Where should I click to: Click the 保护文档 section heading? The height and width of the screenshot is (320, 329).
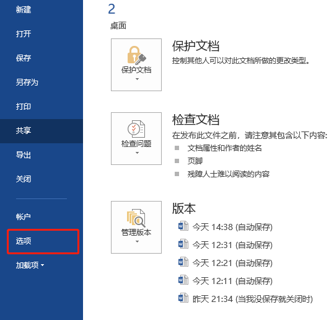point(196,46)
